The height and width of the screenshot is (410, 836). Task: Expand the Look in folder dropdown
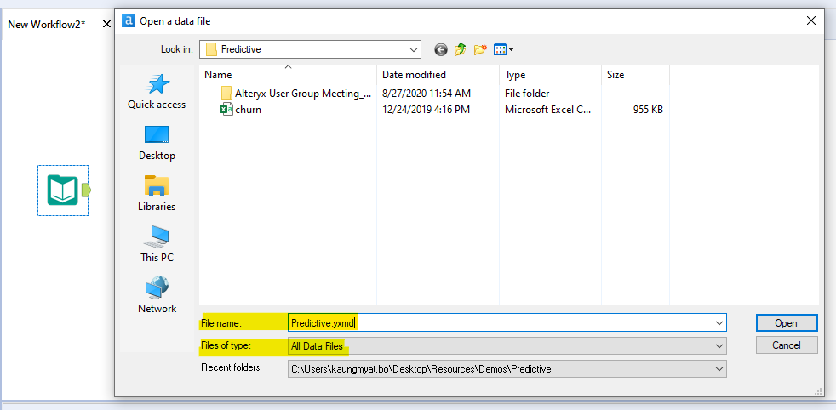413,49
